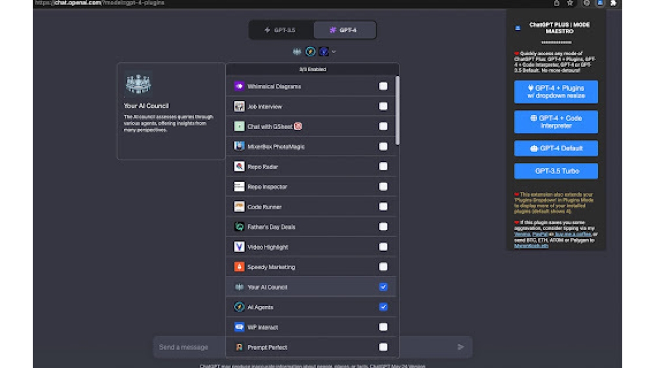Screen dimensions: 655x368
Task: Click the send message arrow icon
Action: click(x=460, y=346)
